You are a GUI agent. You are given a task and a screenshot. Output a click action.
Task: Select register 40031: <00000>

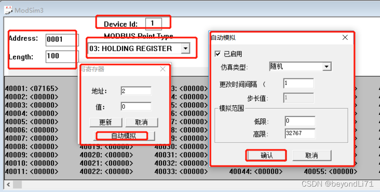pos(181,155)
